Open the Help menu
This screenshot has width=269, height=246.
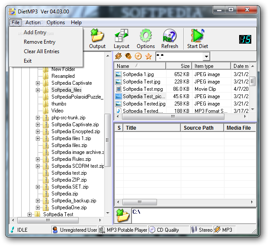[76, 22]
